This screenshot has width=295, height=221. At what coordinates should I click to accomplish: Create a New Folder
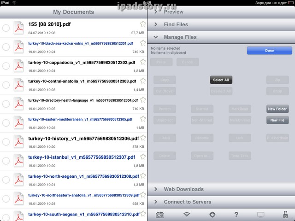pos(277,109)
